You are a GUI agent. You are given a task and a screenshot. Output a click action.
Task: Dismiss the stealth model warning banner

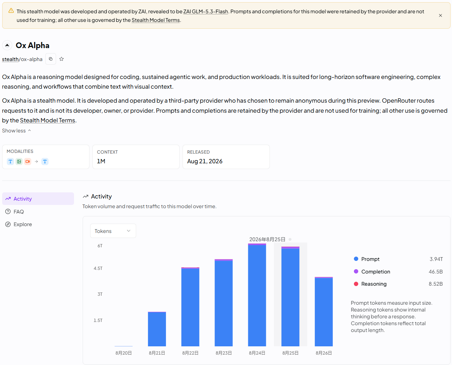[440, 15]
